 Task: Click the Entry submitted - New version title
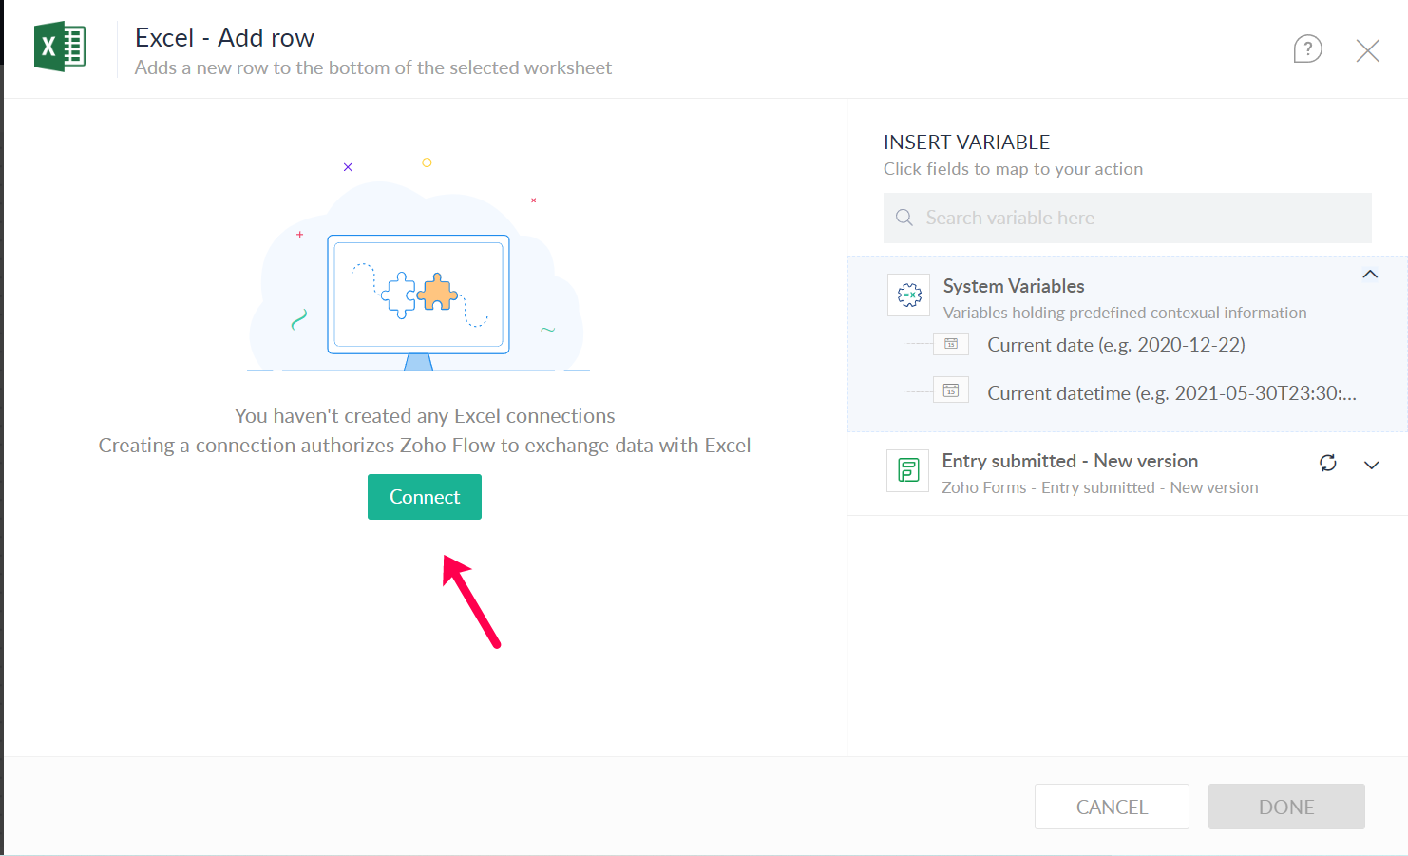coord(1069,461)
